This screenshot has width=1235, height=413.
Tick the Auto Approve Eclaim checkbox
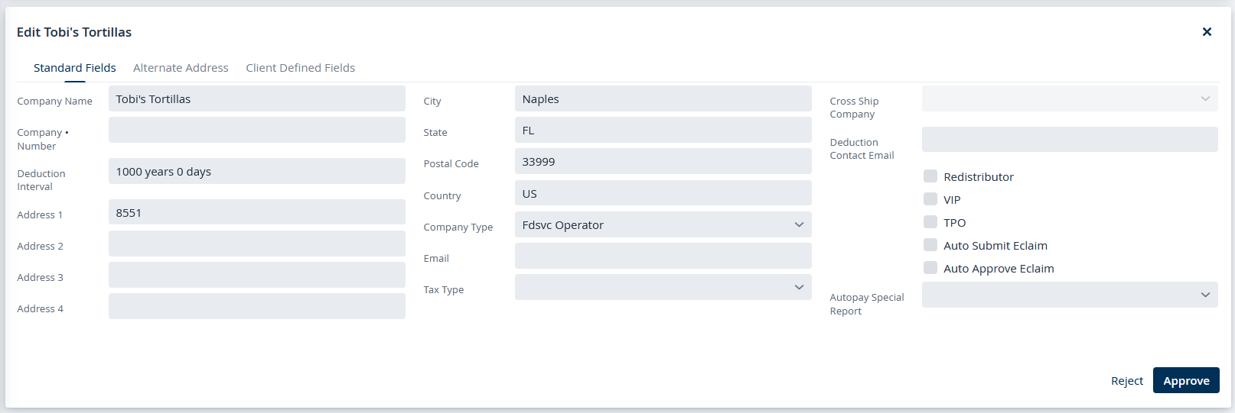point(930,268)
